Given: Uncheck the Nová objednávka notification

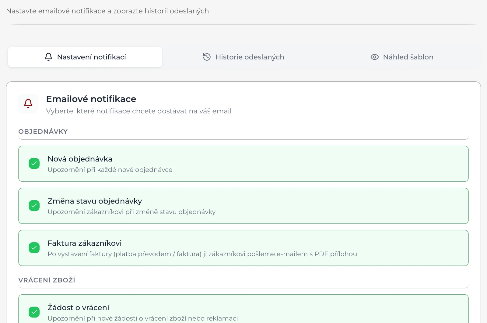Looking at the screenshot, I should 34,164.
